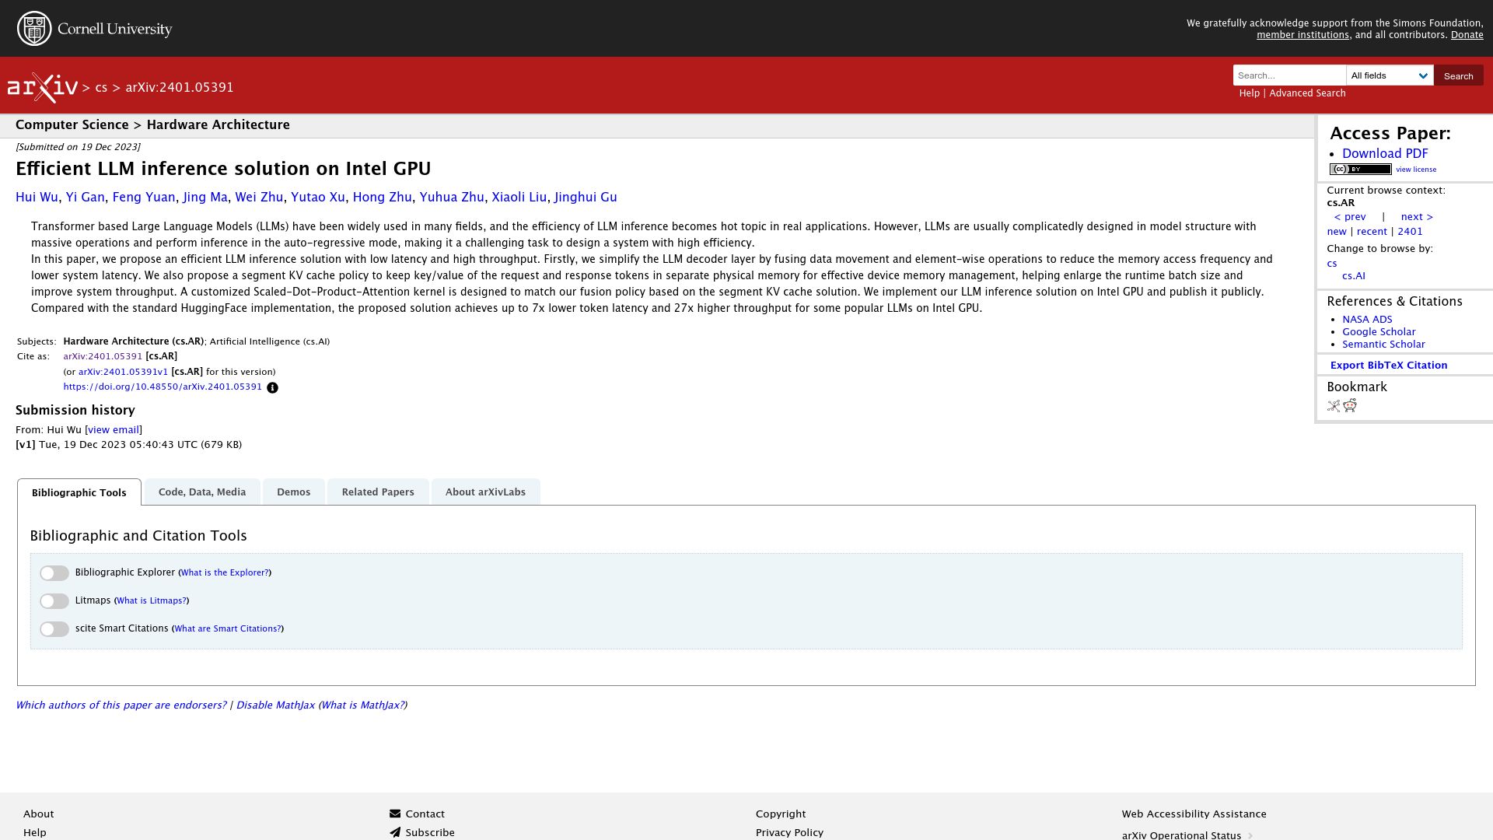Click the Donate link

click(x=1467, y=35)
